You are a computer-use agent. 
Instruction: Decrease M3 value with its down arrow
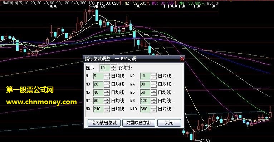107,86
